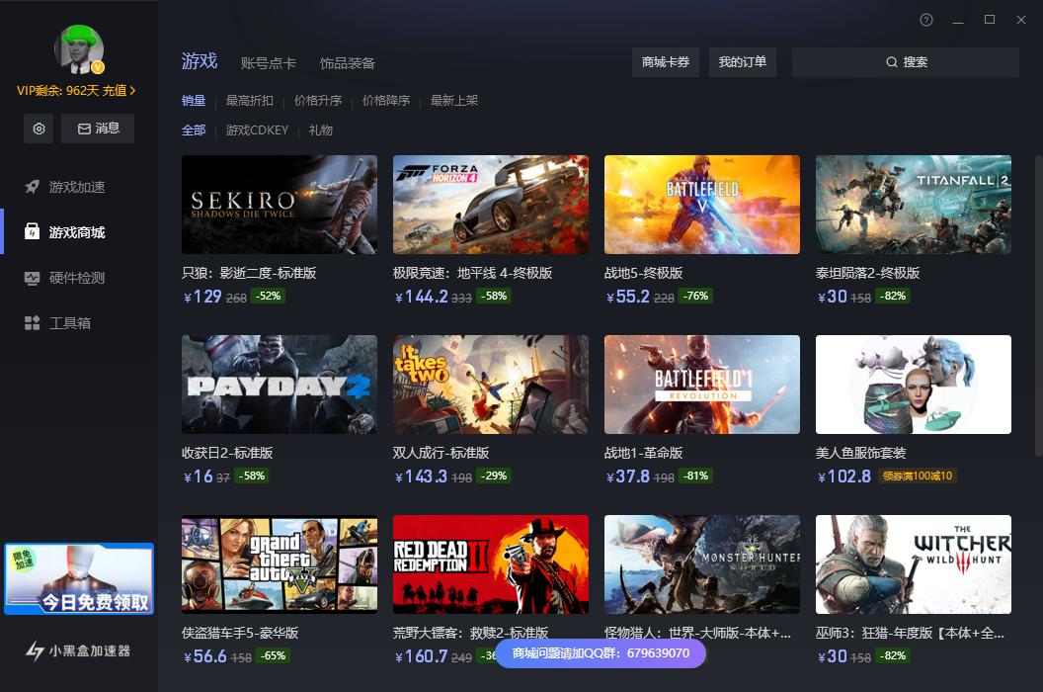Open 我的订单 my orders

pyautogui.click(x=743, y=62)
